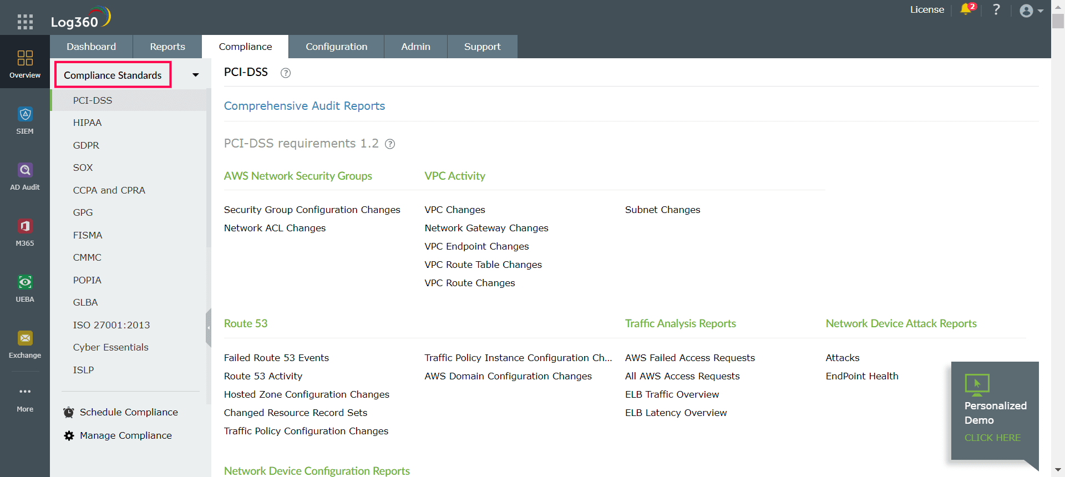Image resolution: width=1065 pixels, height=477 pixels.
Task: Expand the Compliance Standards dropdown arrow
Action: pos(195,75)
